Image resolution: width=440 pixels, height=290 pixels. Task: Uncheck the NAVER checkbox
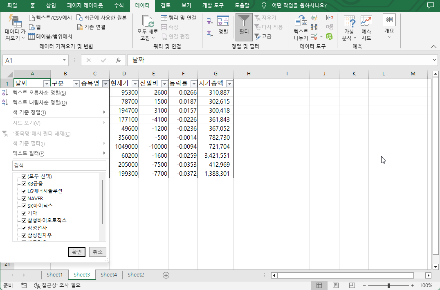point(24,198)
